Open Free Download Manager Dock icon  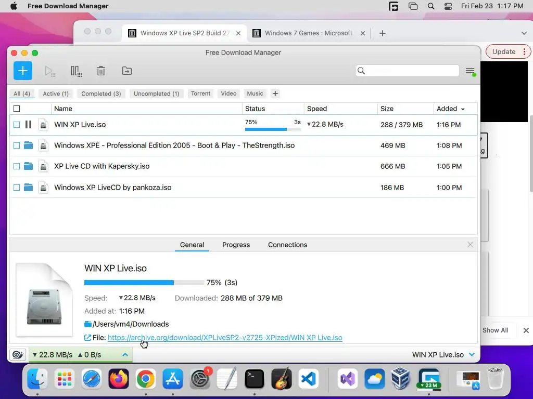click(x=429, y=379)
